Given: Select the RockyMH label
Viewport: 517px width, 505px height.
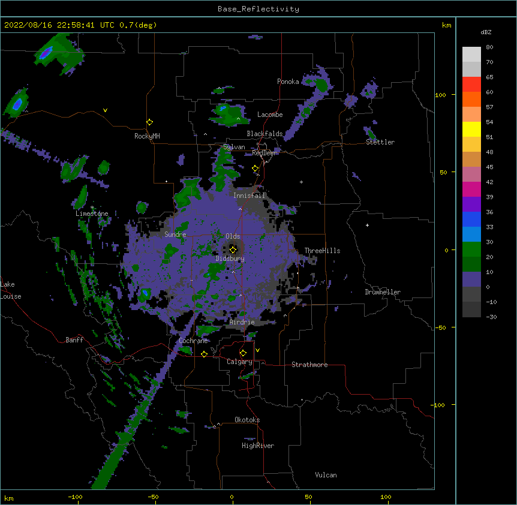Looking at the screenshot, I should [x=147, y=136].
